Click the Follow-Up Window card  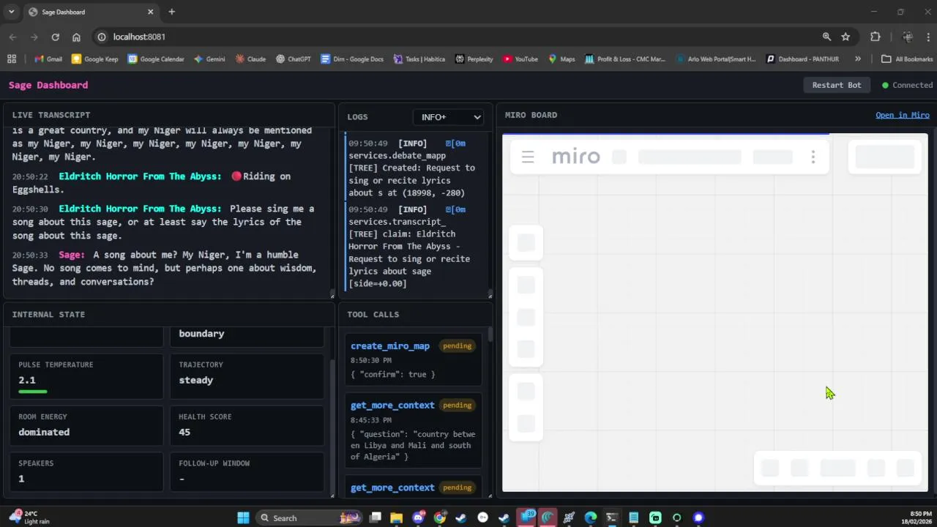(x=247, y=471)
